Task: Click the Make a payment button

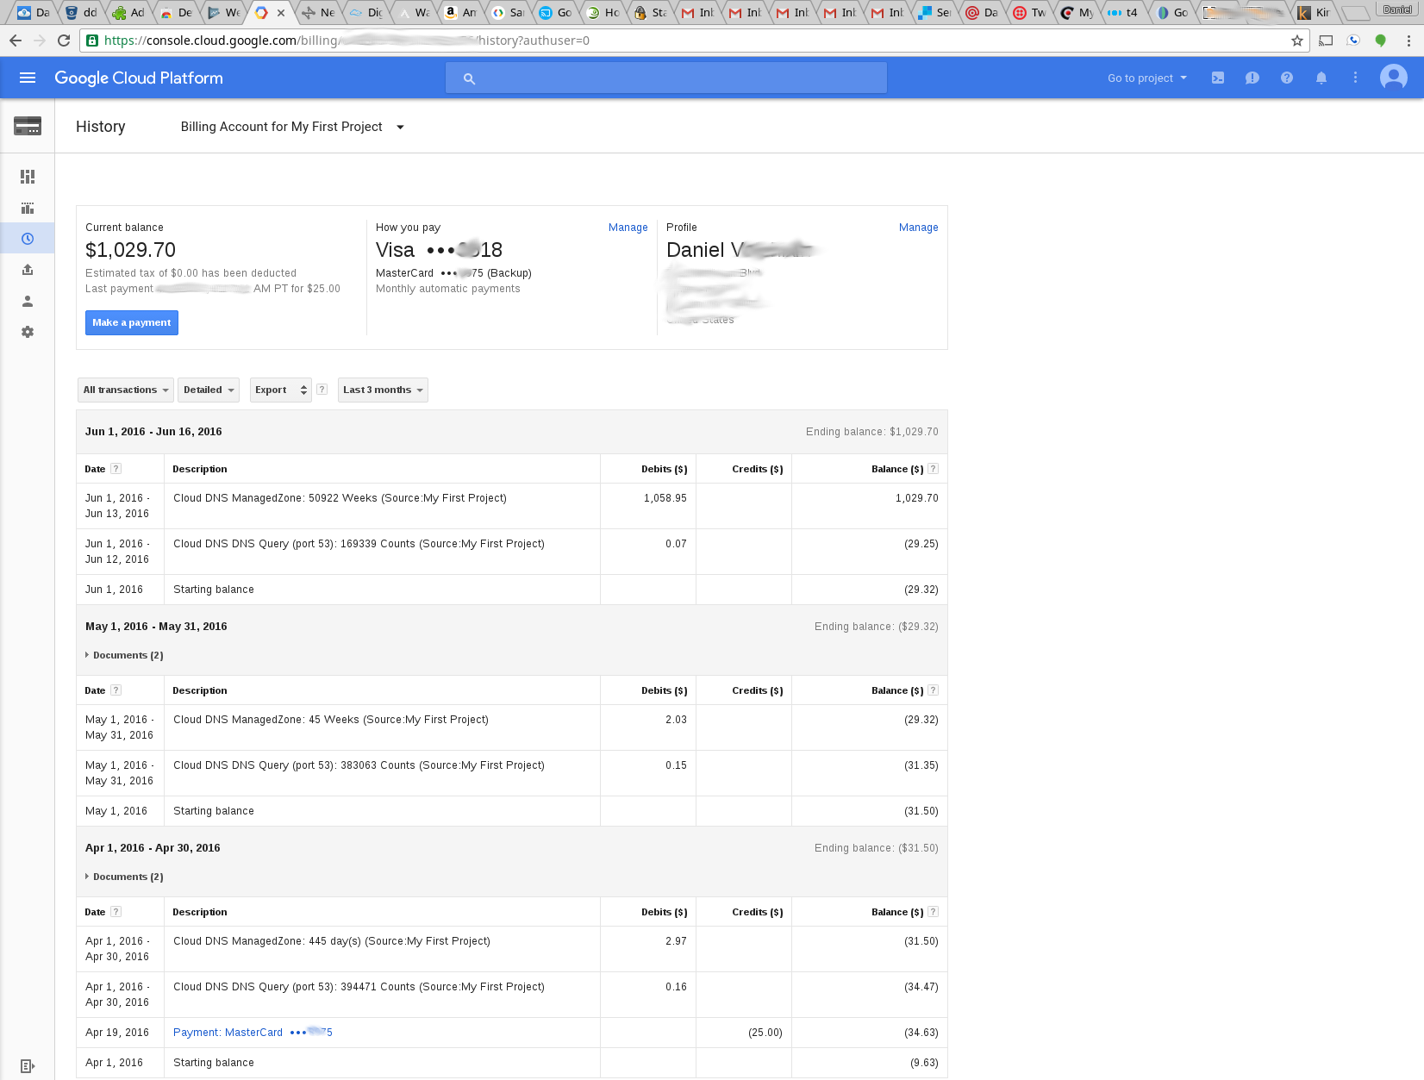Action: click(132, 322)
